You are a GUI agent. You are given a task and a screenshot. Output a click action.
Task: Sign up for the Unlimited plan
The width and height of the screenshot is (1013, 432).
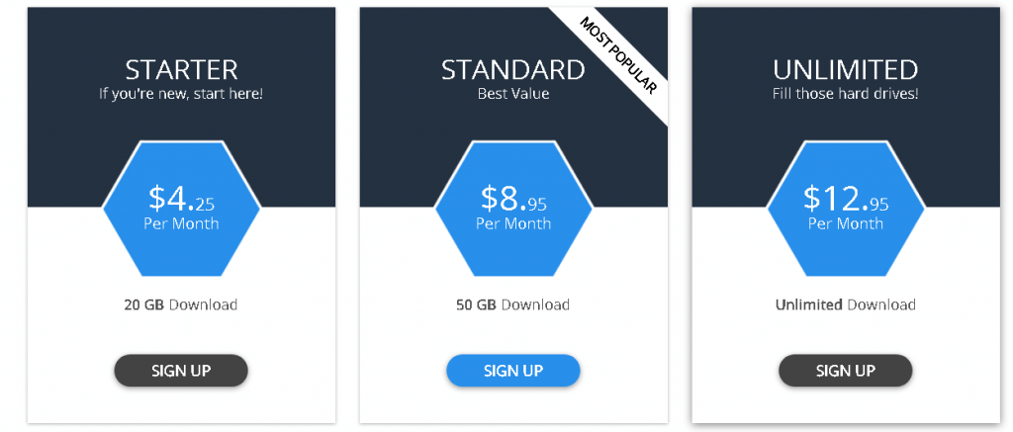(846, 371)
